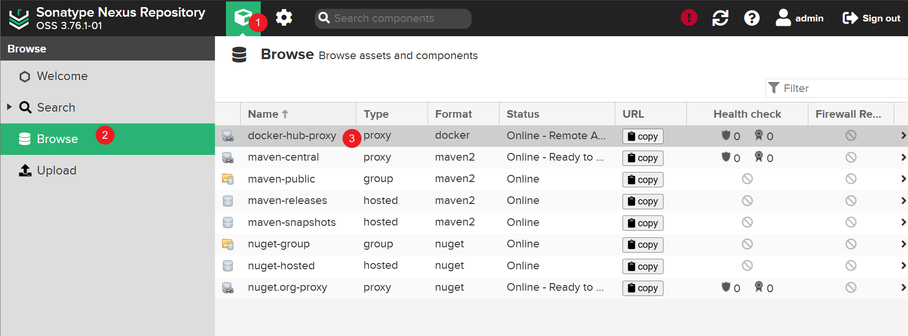Click the Browse page database icon

click(239, 55)
